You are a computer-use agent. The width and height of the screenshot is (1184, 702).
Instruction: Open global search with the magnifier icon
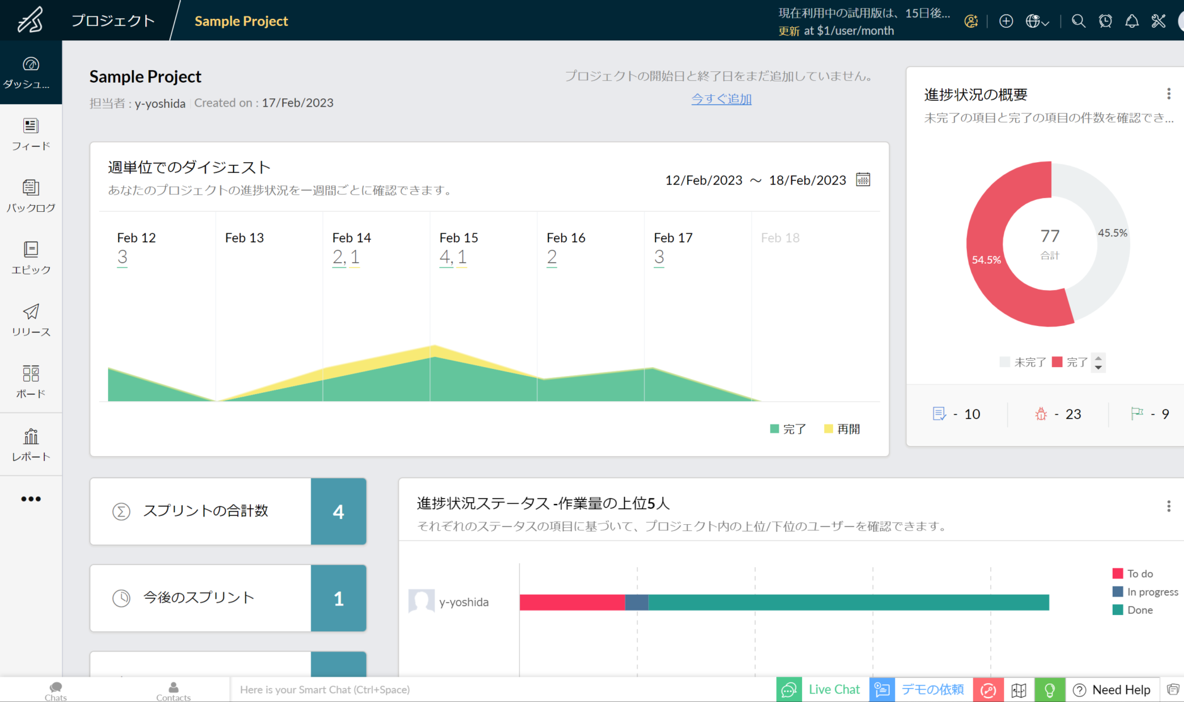point(1079,21)
